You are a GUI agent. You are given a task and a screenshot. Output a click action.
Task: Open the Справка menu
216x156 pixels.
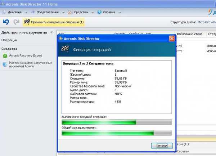click(109, 12)
